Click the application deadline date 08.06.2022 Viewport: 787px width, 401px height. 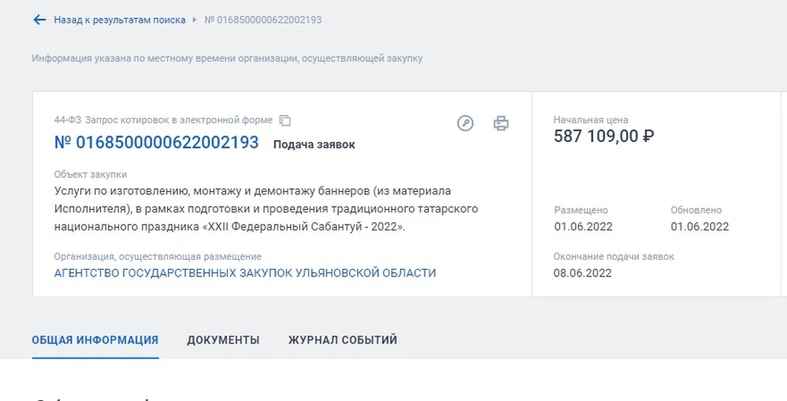tap(583, 273)
